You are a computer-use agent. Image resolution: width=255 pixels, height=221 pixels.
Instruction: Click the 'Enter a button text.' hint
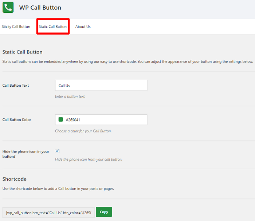70,96
